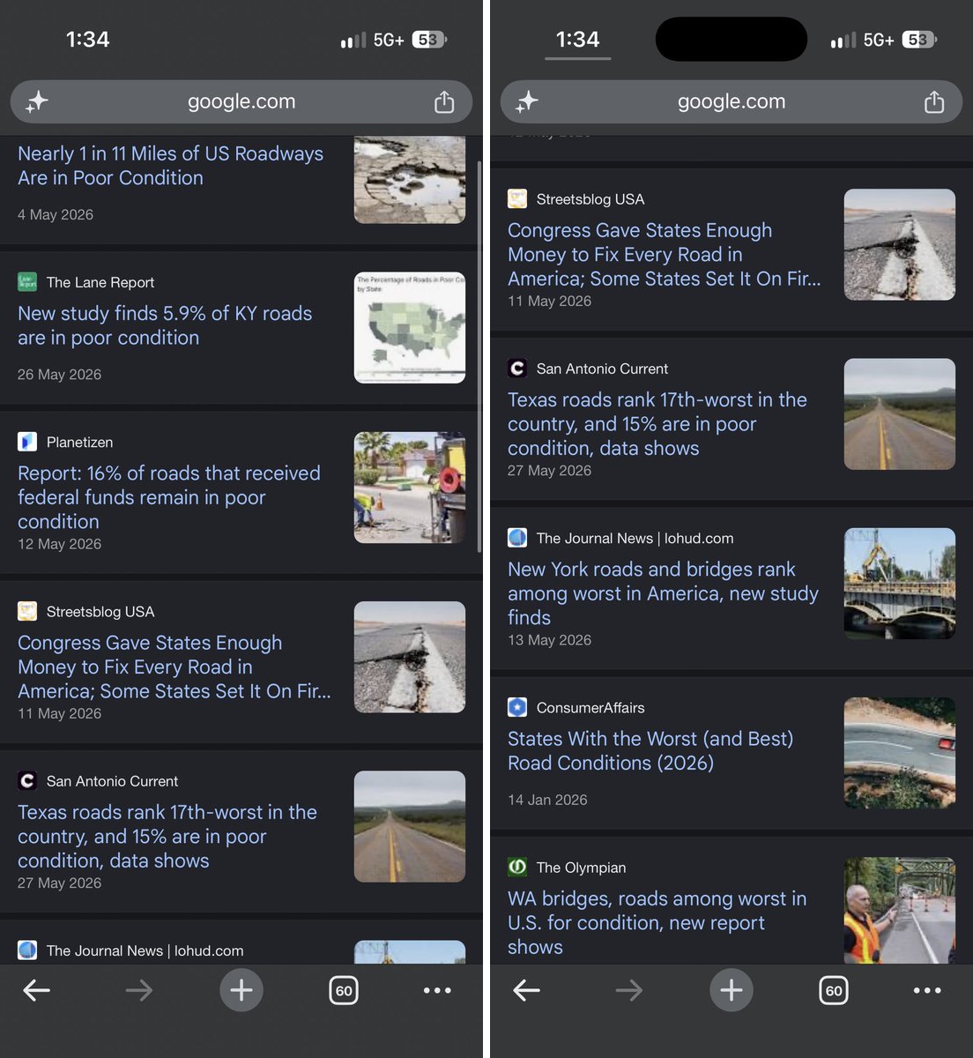This screenshot has height=1058, width=973.
Task: Tap the sparkle icon in the right screenshot
Action: tap(527, 102)
